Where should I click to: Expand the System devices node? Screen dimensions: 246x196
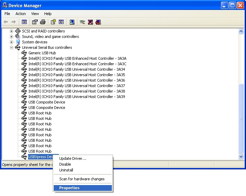click(x=11, y=42)
